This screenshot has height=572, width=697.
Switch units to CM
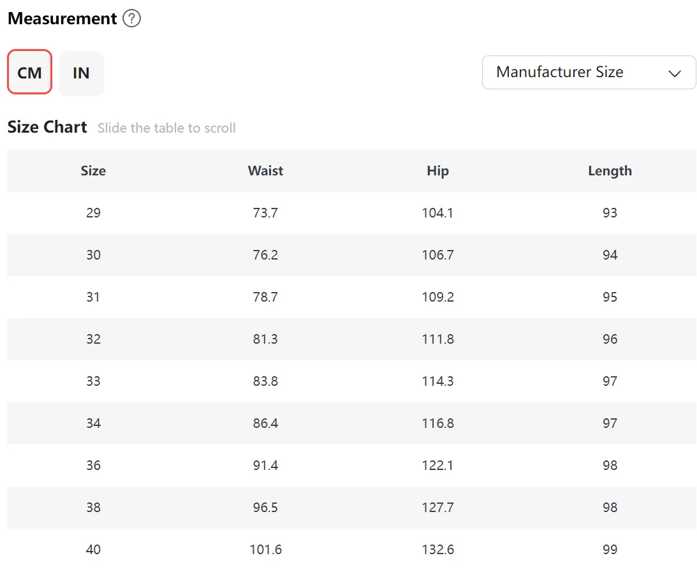(x=29, y=73)
